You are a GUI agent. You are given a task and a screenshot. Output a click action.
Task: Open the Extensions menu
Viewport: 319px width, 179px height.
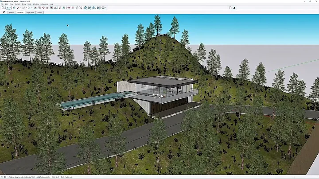[x=44, y=4]
